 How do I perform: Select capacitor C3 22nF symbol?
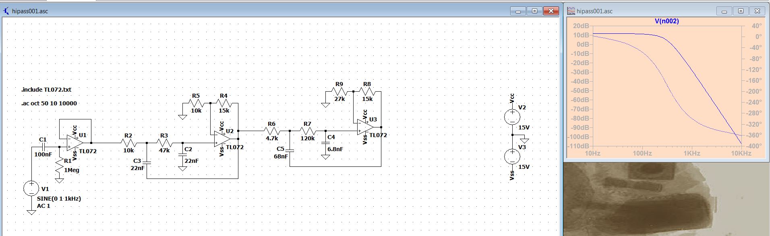click(147, 162)
